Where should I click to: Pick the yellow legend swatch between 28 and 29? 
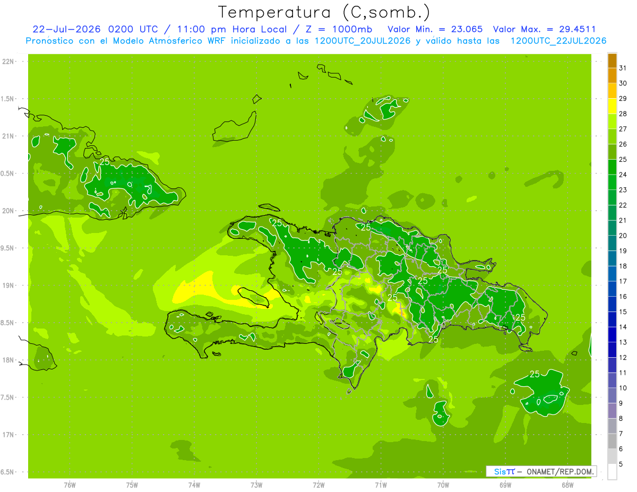coord(612,106)
